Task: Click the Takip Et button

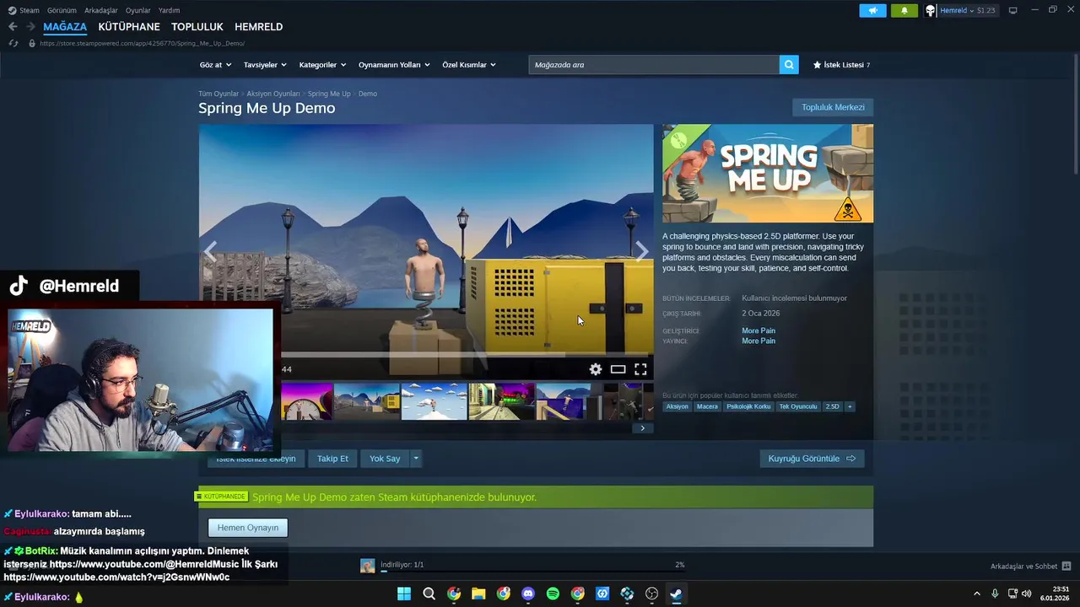Action: (332, 459)
